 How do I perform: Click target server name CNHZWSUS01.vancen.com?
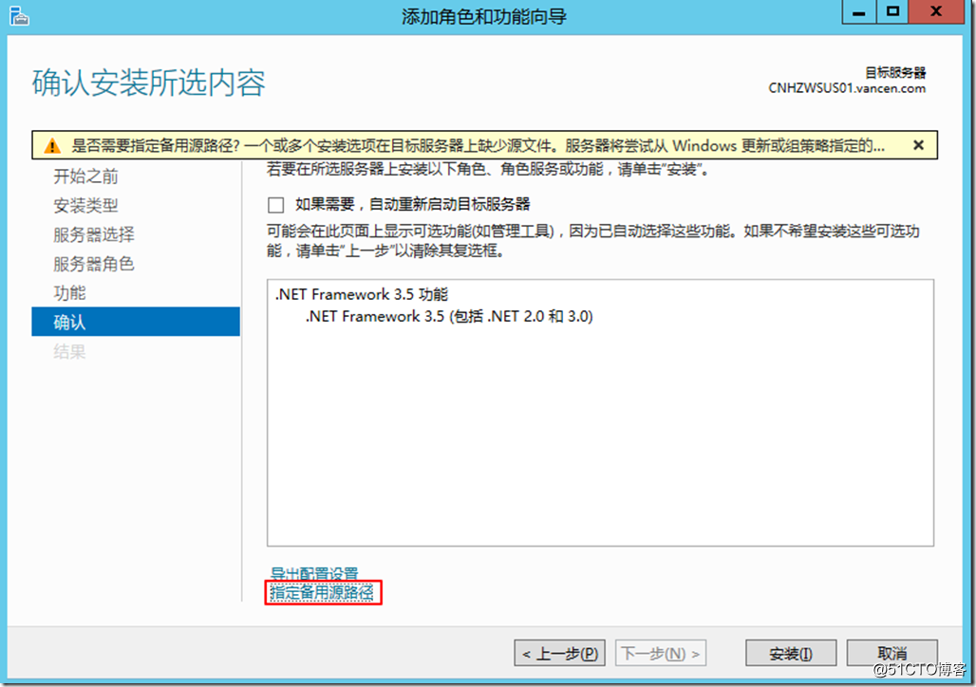point(847,88)
